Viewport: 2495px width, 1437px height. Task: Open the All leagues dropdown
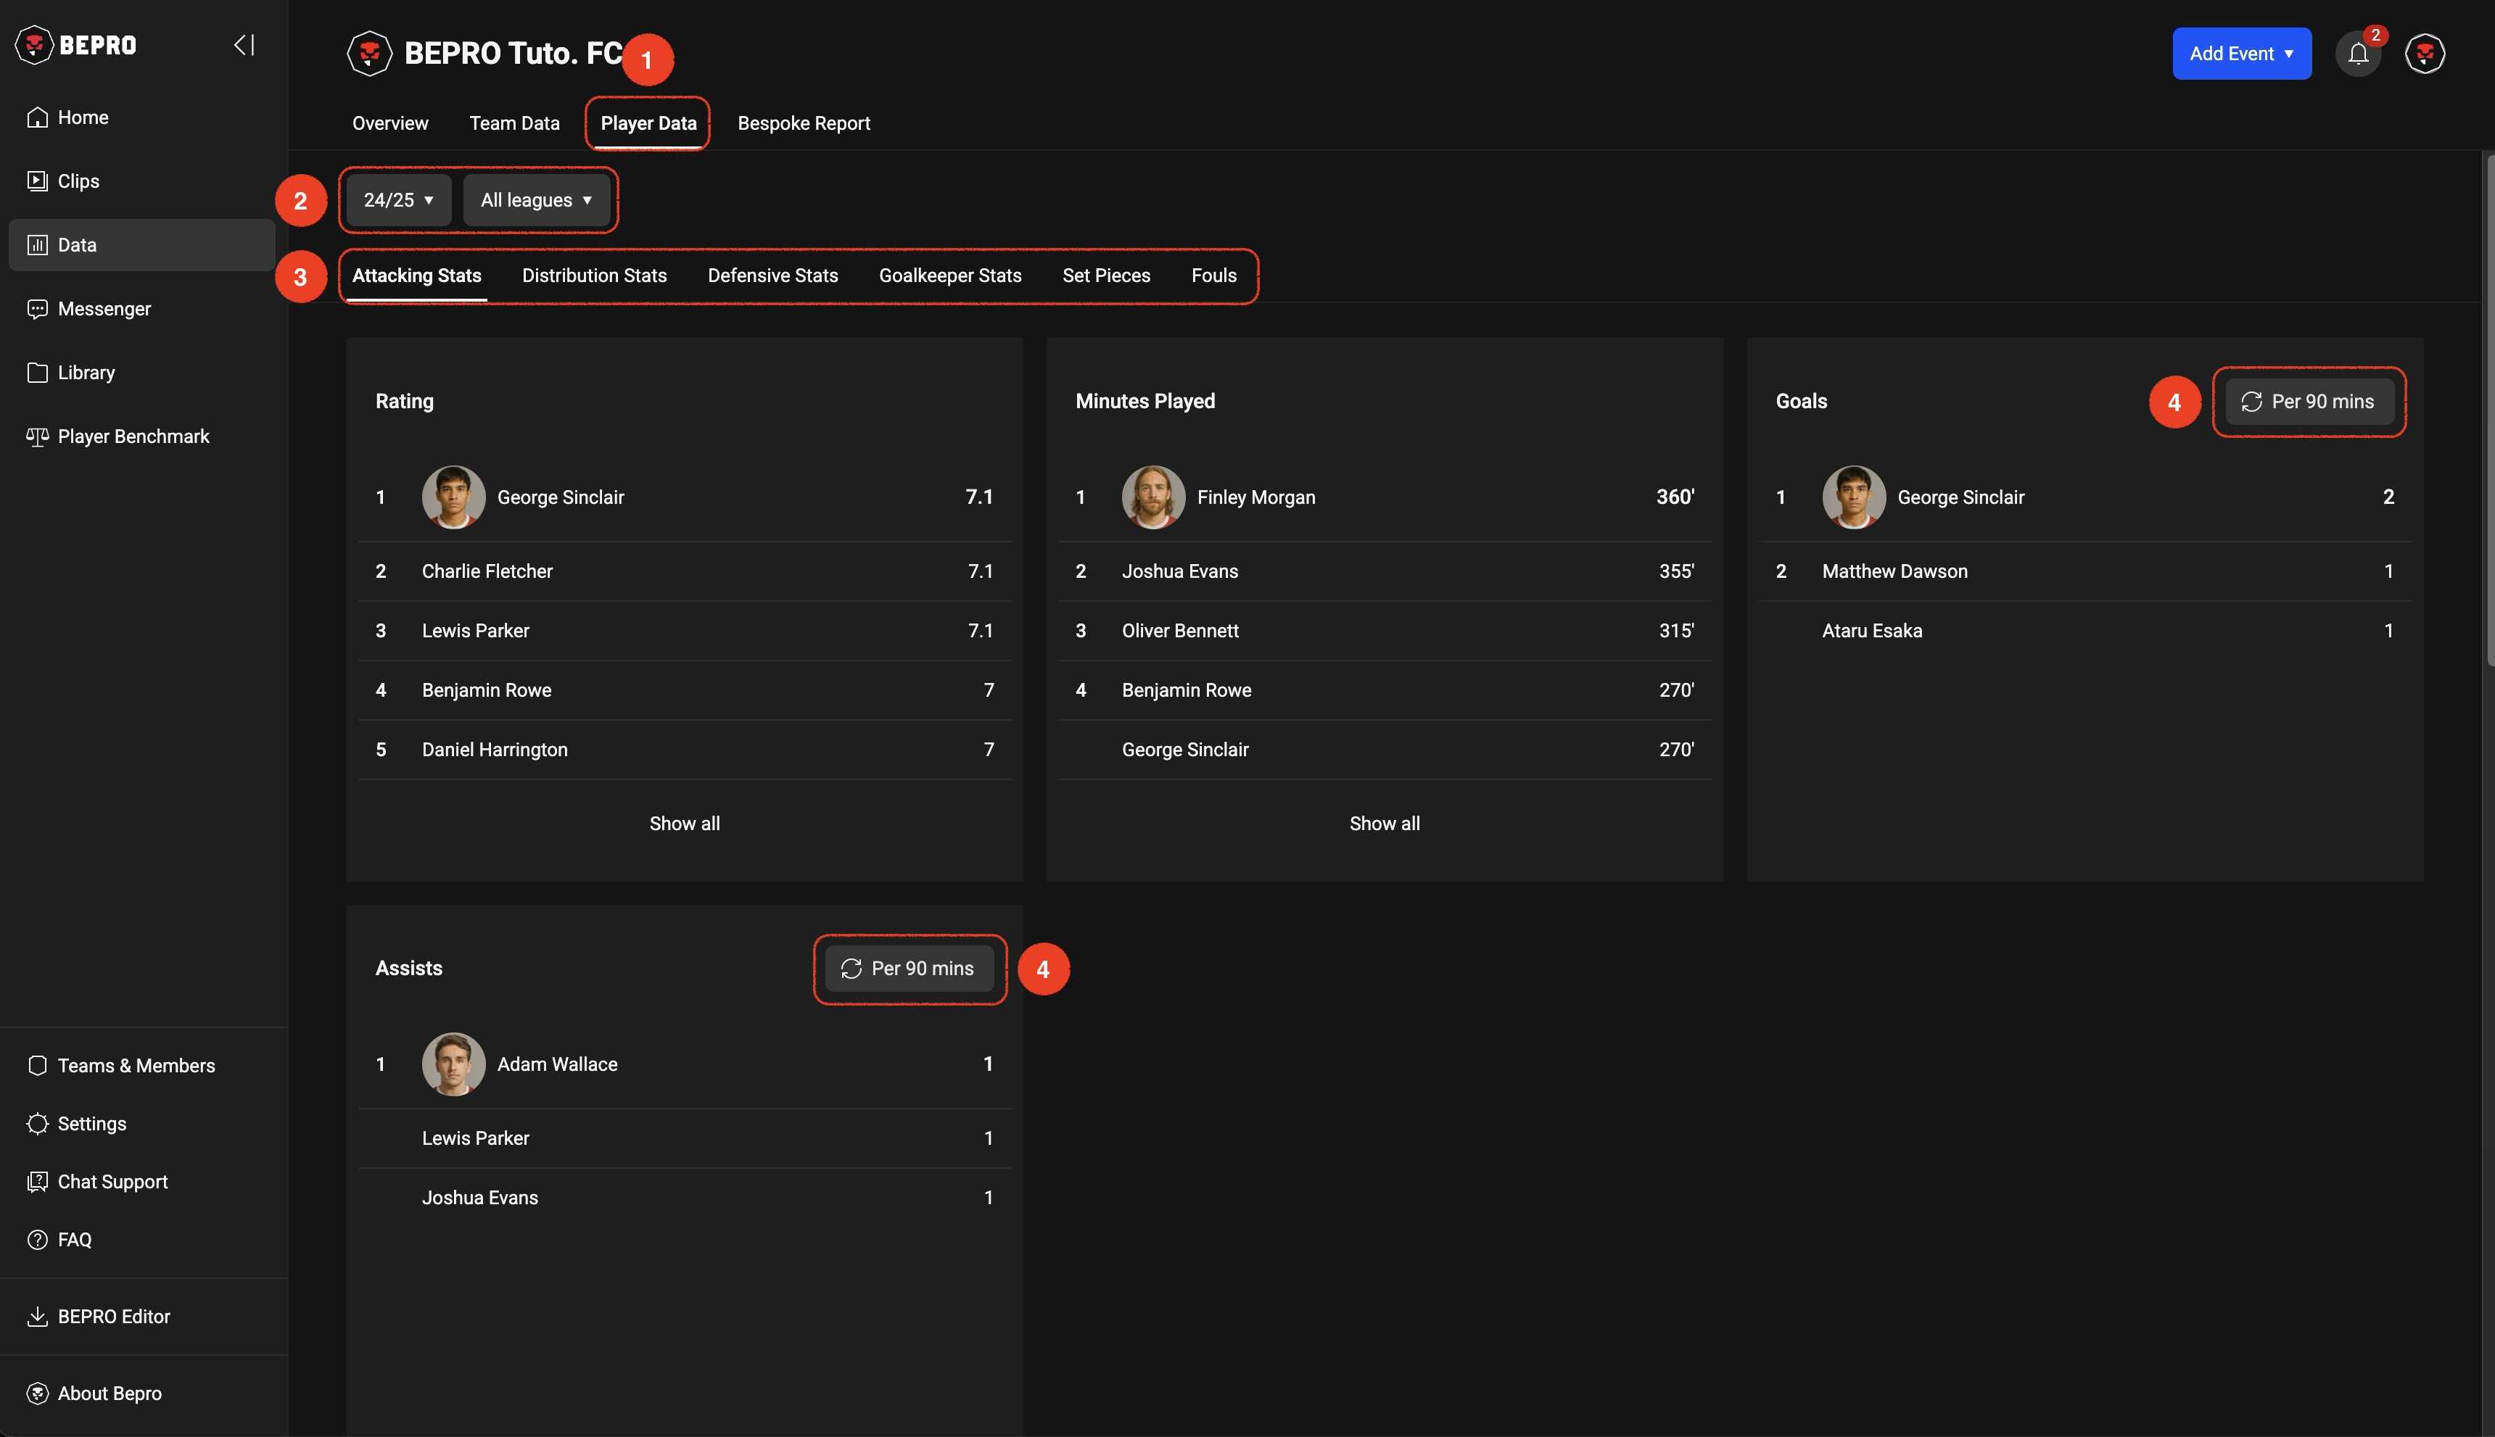click(536, 200)
